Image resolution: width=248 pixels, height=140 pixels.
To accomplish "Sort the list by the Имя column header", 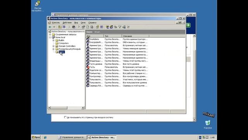I will (95, 36).
